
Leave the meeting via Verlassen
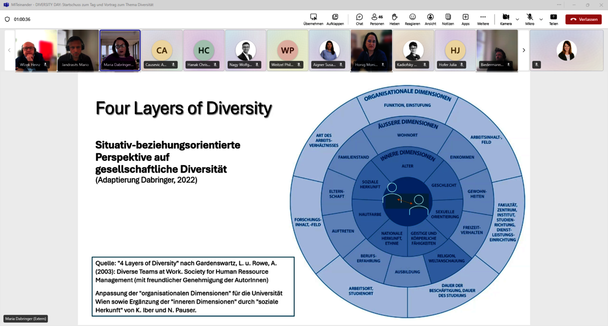[583, 19]
